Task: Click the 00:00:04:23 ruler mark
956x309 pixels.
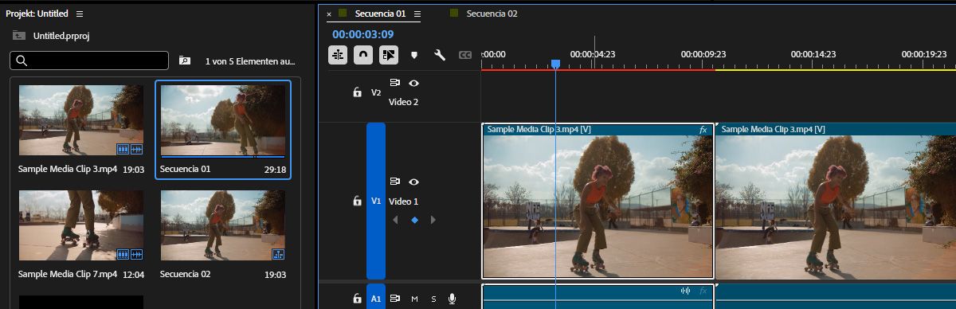Action: [x=593, y=54]
